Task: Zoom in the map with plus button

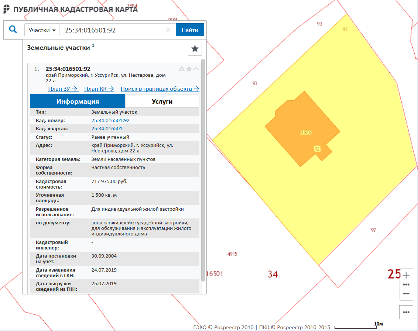Action: coord(406,275)
